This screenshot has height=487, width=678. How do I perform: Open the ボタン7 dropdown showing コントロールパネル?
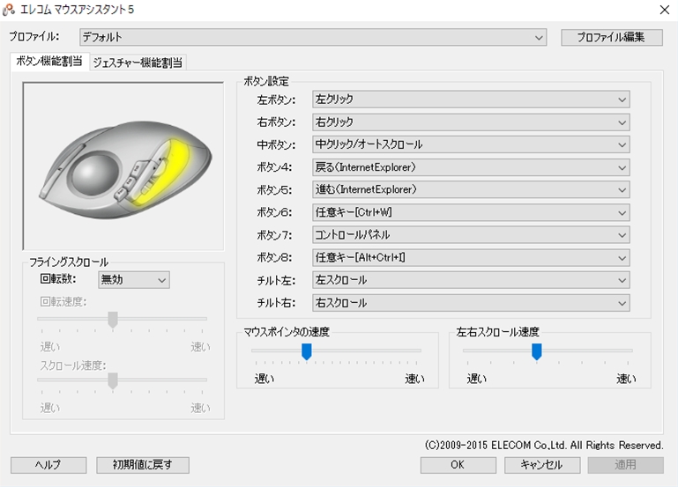pos(471,235)
